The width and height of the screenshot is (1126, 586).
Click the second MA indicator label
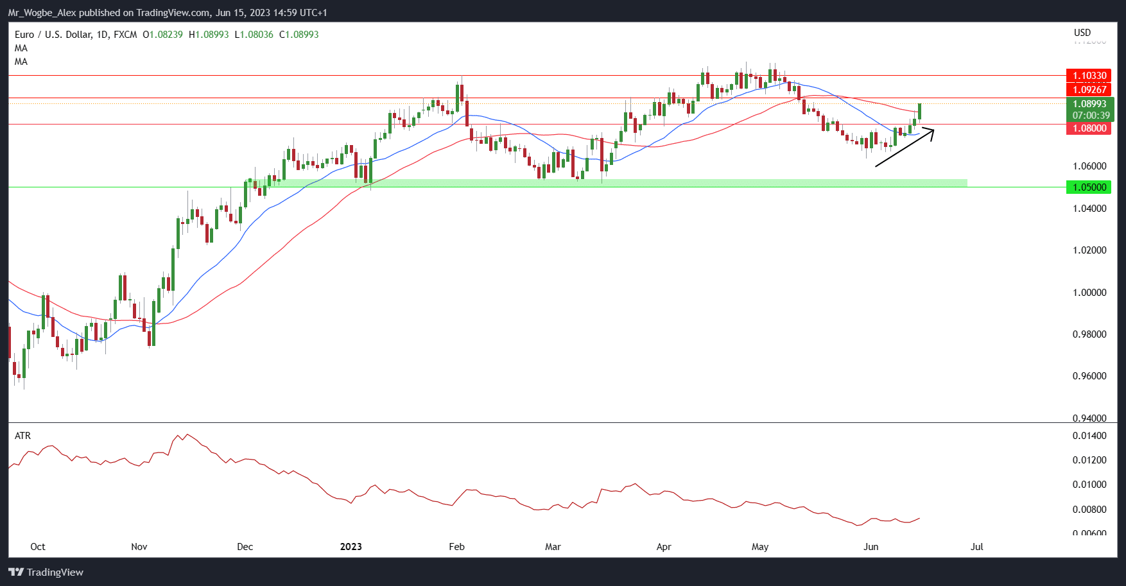point(21,62)
